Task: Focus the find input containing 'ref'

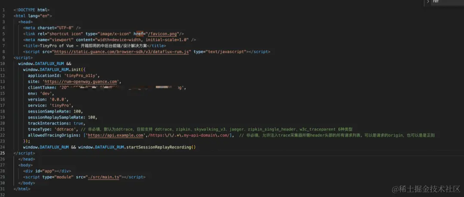Action: [447, 2]
